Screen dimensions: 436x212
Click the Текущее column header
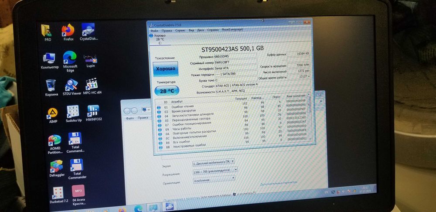point(241,99)
